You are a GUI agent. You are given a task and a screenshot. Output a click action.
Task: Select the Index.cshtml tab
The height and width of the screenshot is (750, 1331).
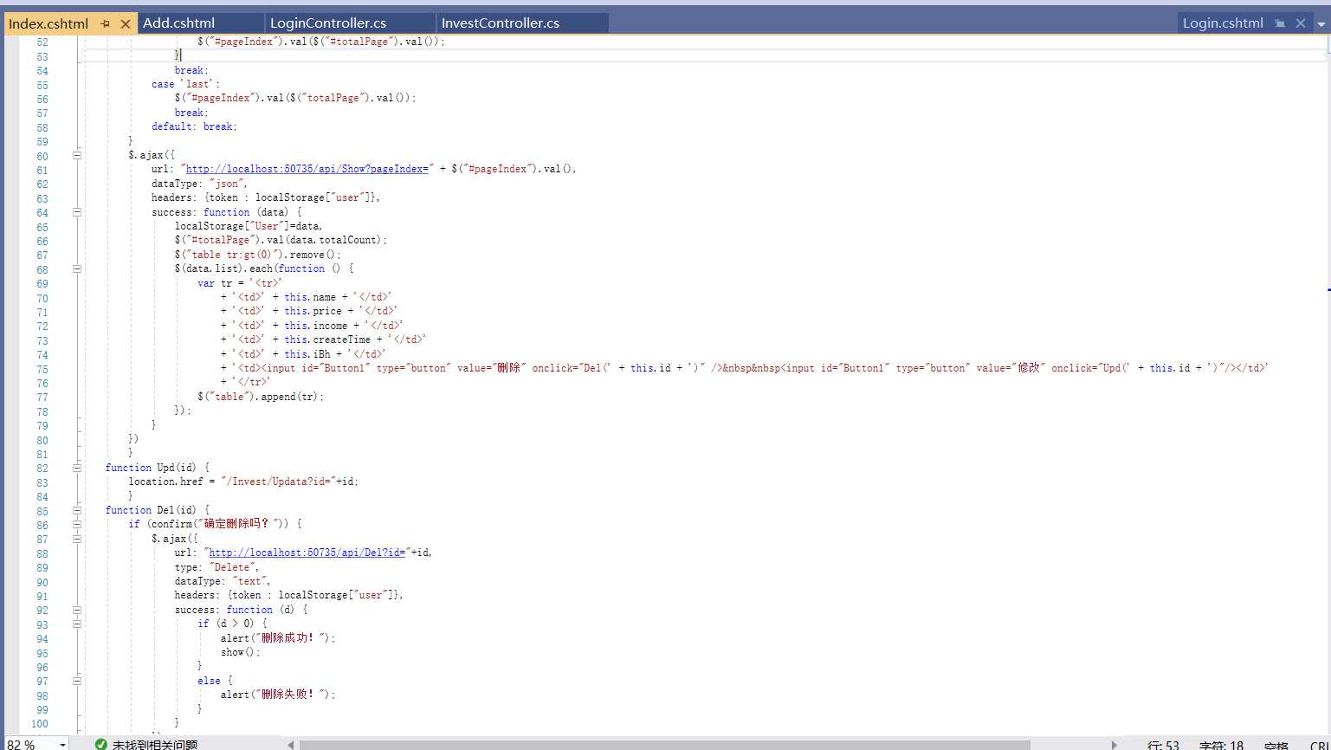click(48, 24)
